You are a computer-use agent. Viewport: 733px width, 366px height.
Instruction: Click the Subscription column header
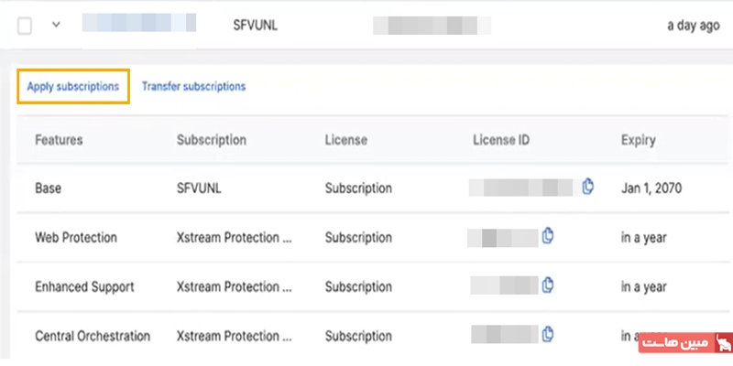click(x=211, y=140)
